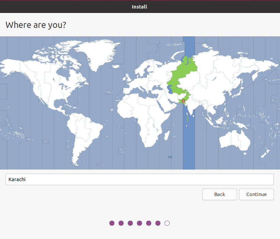Click the "Where are you?" heading
Viewport: 280px width, 239px height.
click(x=36, y=25)
